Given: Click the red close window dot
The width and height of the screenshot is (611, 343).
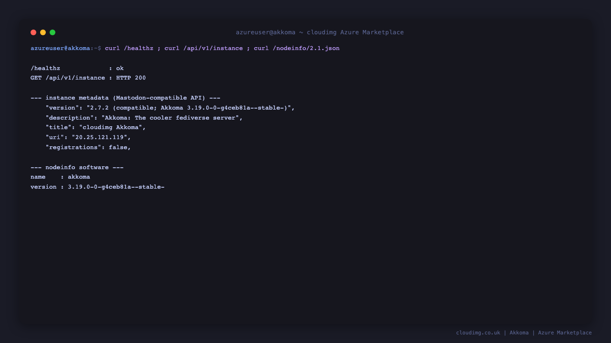Looking at the screenshot, I should [x=33, y=32].
